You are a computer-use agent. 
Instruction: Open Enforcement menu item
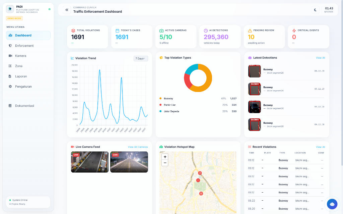coord(28,45)
